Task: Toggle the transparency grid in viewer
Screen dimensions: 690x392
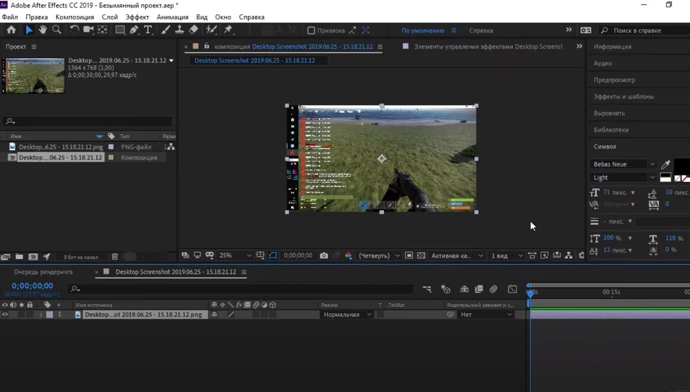Action: 421,255
